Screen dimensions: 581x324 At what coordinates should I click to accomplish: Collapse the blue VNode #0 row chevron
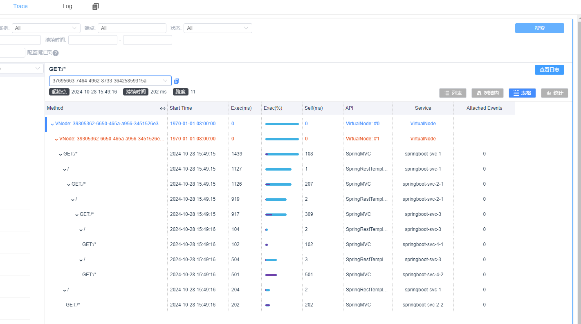pyautogui.click(x=52, y=124)
